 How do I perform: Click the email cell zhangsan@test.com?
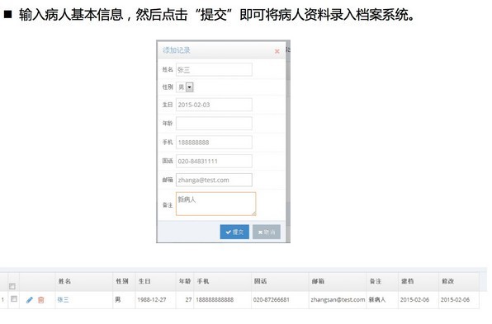(x=338, y=299)
